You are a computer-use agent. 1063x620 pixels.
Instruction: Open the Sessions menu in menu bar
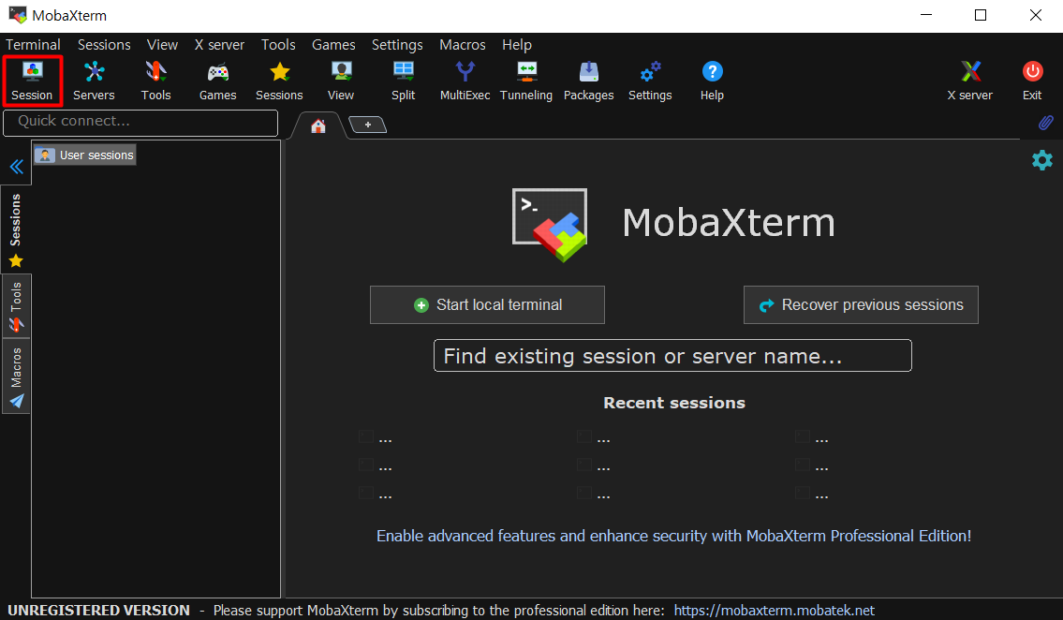(x=104, y=45)
